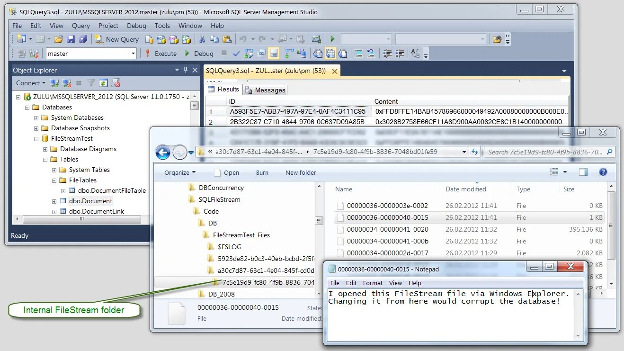Click the Paste clipboard icon
Viewport: 624px width, 351px height.
point(227,39)
